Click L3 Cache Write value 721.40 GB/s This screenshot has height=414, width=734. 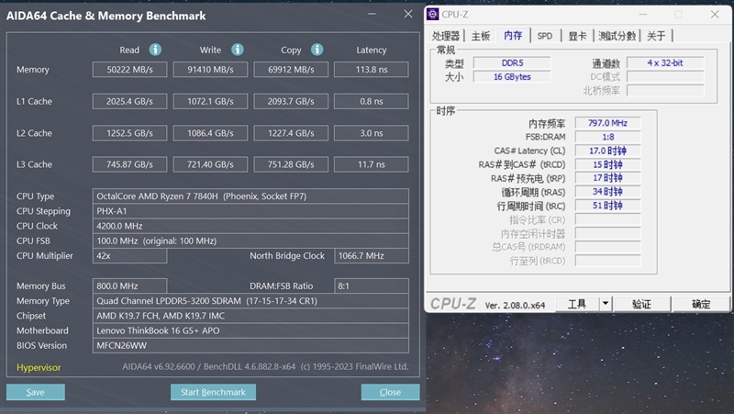(x=210, y=164)
